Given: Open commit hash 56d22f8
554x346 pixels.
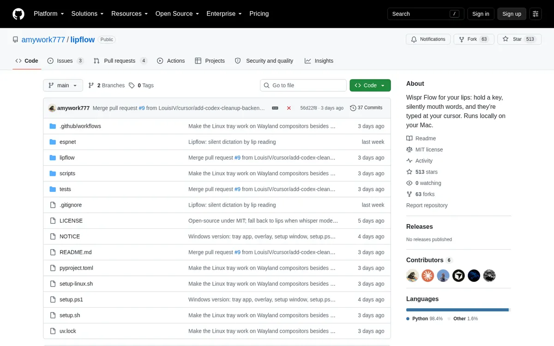Looking at the screenshot, I should coord(308,108).
